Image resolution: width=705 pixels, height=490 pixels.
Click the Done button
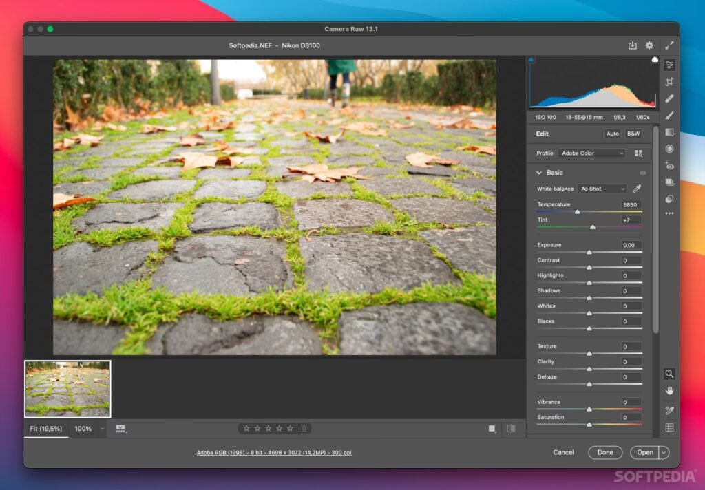click(605, 452)
